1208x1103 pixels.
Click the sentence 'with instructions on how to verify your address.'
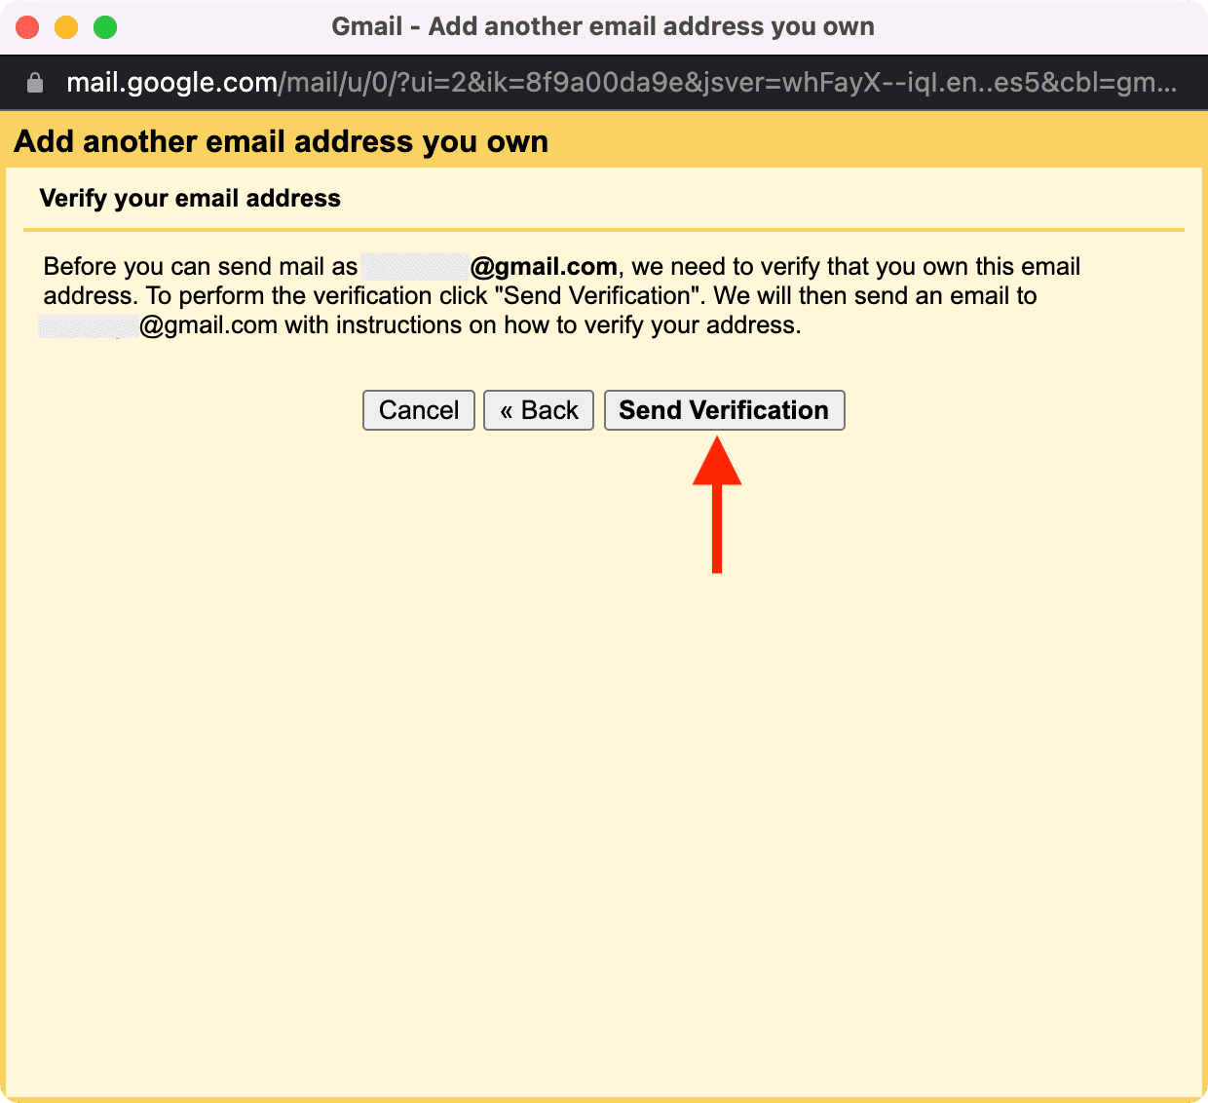pos(543,325)
